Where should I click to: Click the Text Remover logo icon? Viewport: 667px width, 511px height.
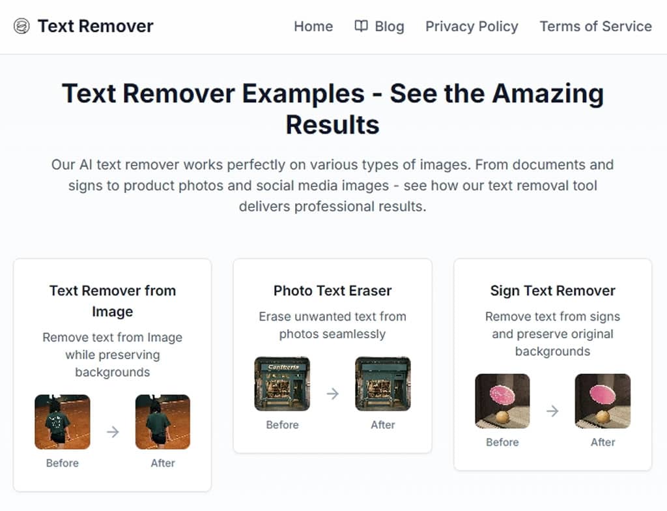(21, 27)
